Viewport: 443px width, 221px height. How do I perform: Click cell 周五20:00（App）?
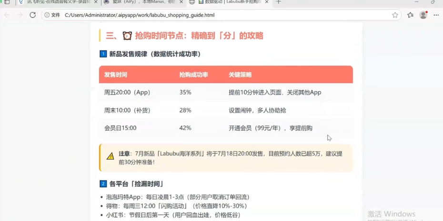pos(127,93)
